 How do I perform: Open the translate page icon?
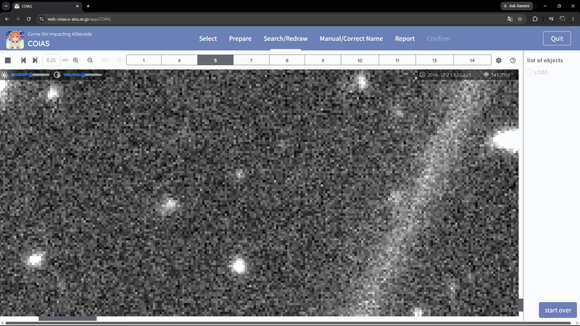pyautogui.click(x=510, y=19)
